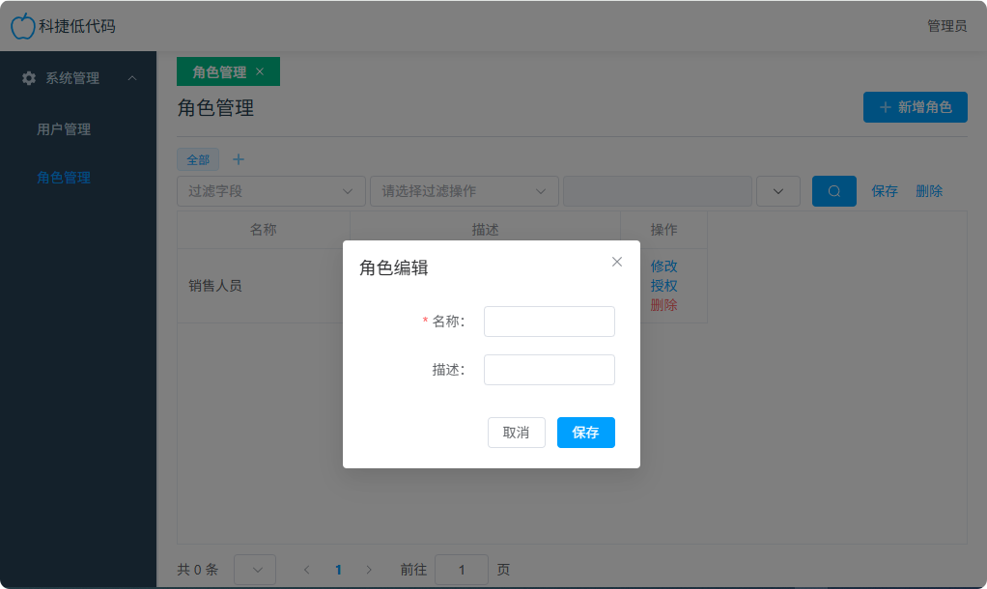Screen dimensions: 987x589
Task: Close the 角色管理 tab
Action: 260,71
